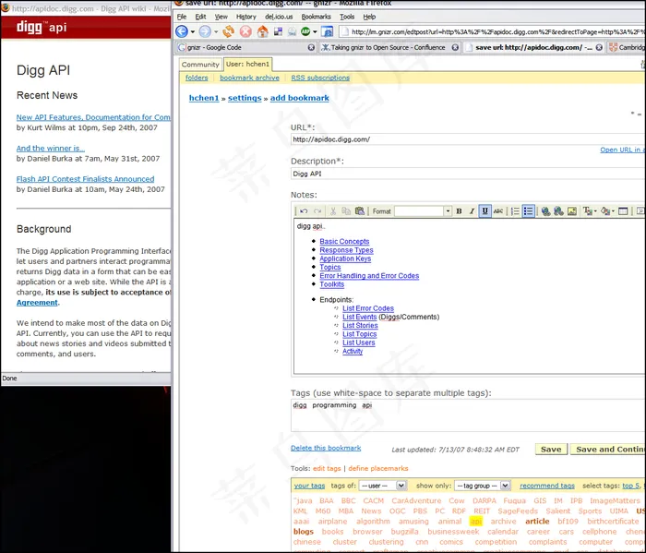Click the Save button
This screenshot has height=553, width=646.
coord(551,450)
